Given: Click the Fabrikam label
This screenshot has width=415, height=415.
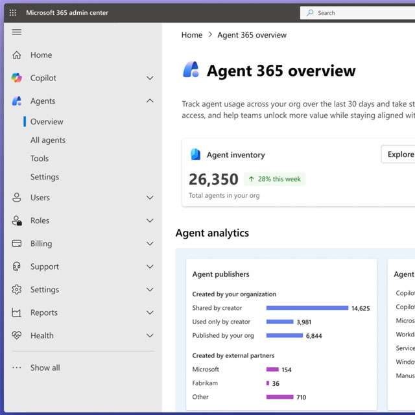Looking at the screenshot, I should tap(205, 383).
